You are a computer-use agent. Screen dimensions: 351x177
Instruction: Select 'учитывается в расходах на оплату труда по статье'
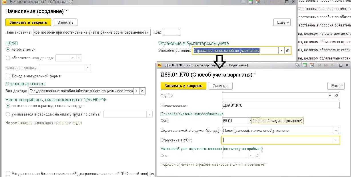click(8, 114)
